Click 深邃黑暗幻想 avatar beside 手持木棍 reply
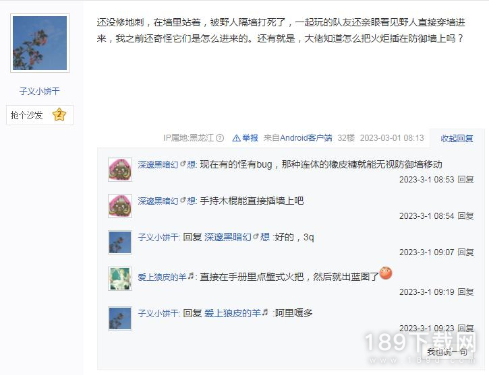The height and width of the screenshot is (375, 489). pyautogui.click(x=120, y=206)
